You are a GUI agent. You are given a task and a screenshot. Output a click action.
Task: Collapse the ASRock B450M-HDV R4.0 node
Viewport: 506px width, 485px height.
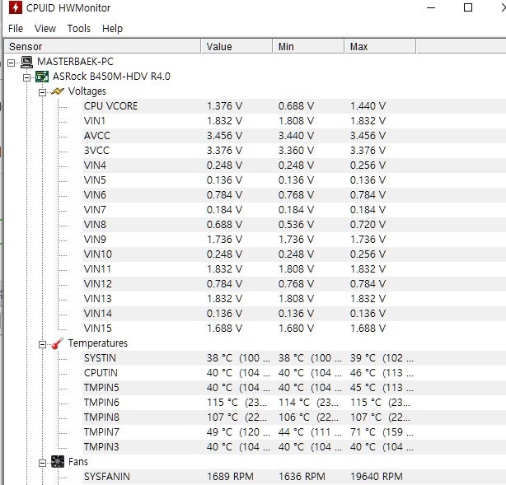pyautogui.click(x=26, y=77)
